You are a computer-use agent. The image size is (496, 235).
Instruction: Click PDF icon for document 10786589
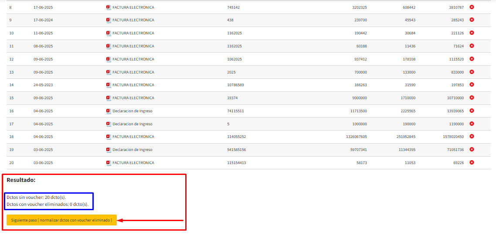coord(109,85)
